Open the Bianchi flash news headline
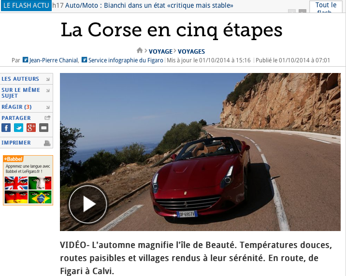 click(149, 5)
